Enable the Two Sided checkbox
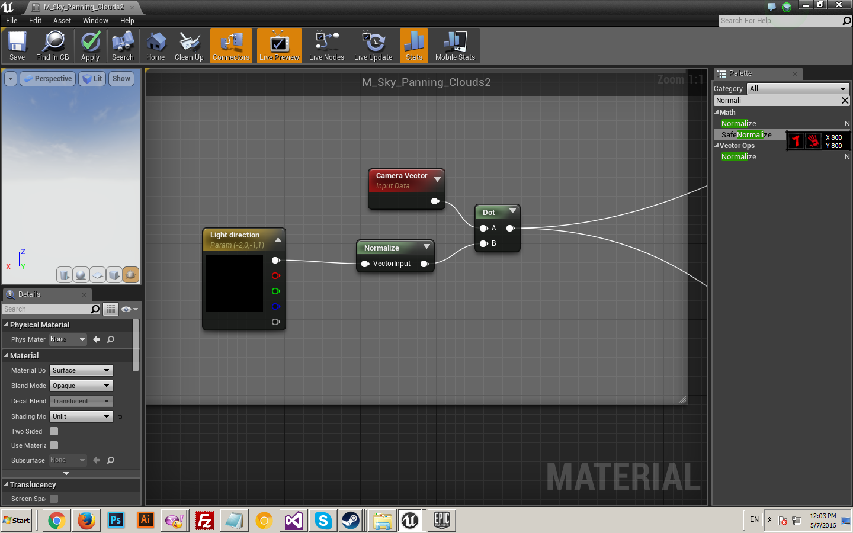Viewport: 853px width, 533px height. point(54,431)
